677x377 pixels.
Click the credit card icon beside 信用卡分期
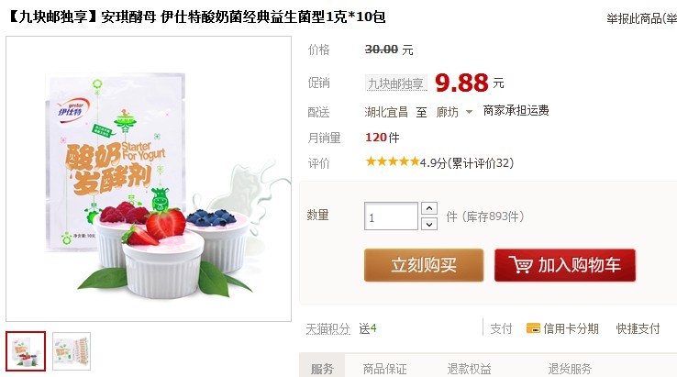[533, 328]
